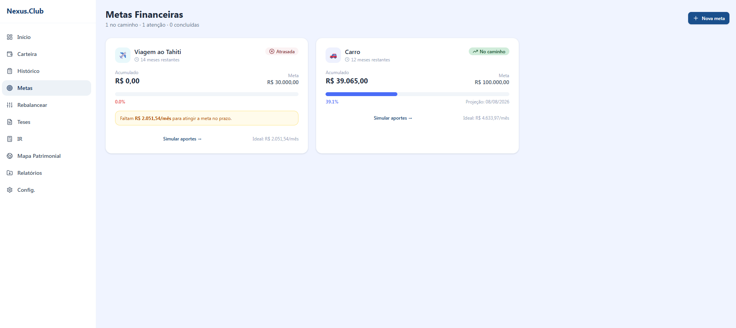736x328 pixels.
Task: Open Simular aportes for Viagem ao Tahiti
Action: (182, 139)
